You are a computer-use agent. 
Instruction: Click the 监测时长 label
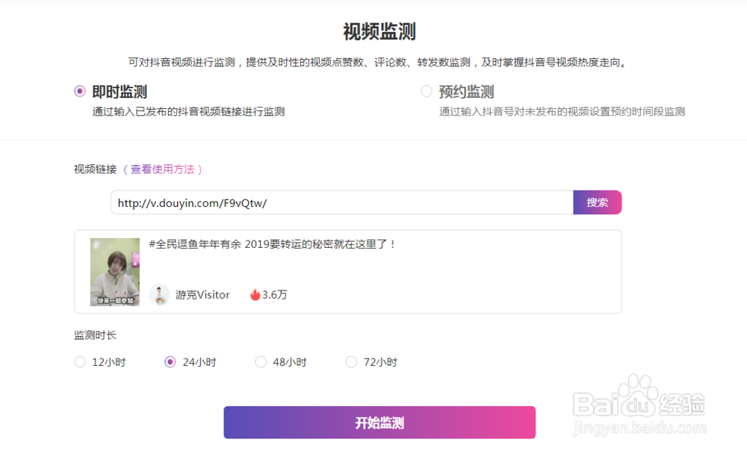[x=96, y=335]
